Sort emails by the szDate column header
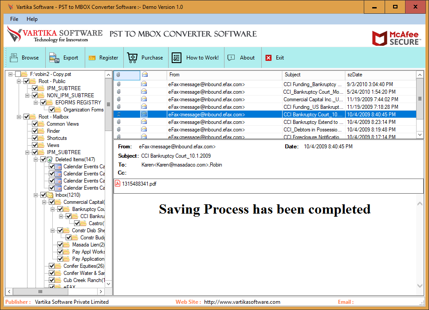 [381, 75]
